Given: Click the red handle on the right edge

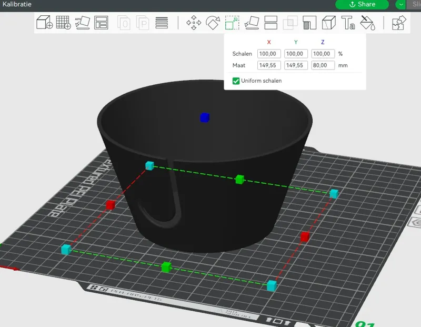Looking at the screenshot, I should (305, 237).
